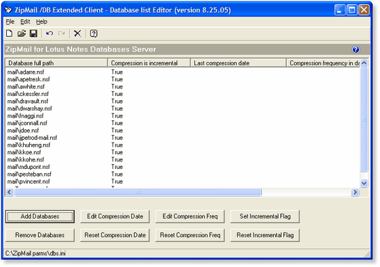This screenshot has width=380, height=267.
Task: Click Compression frequency column header
Action: [x=323, y=63]
